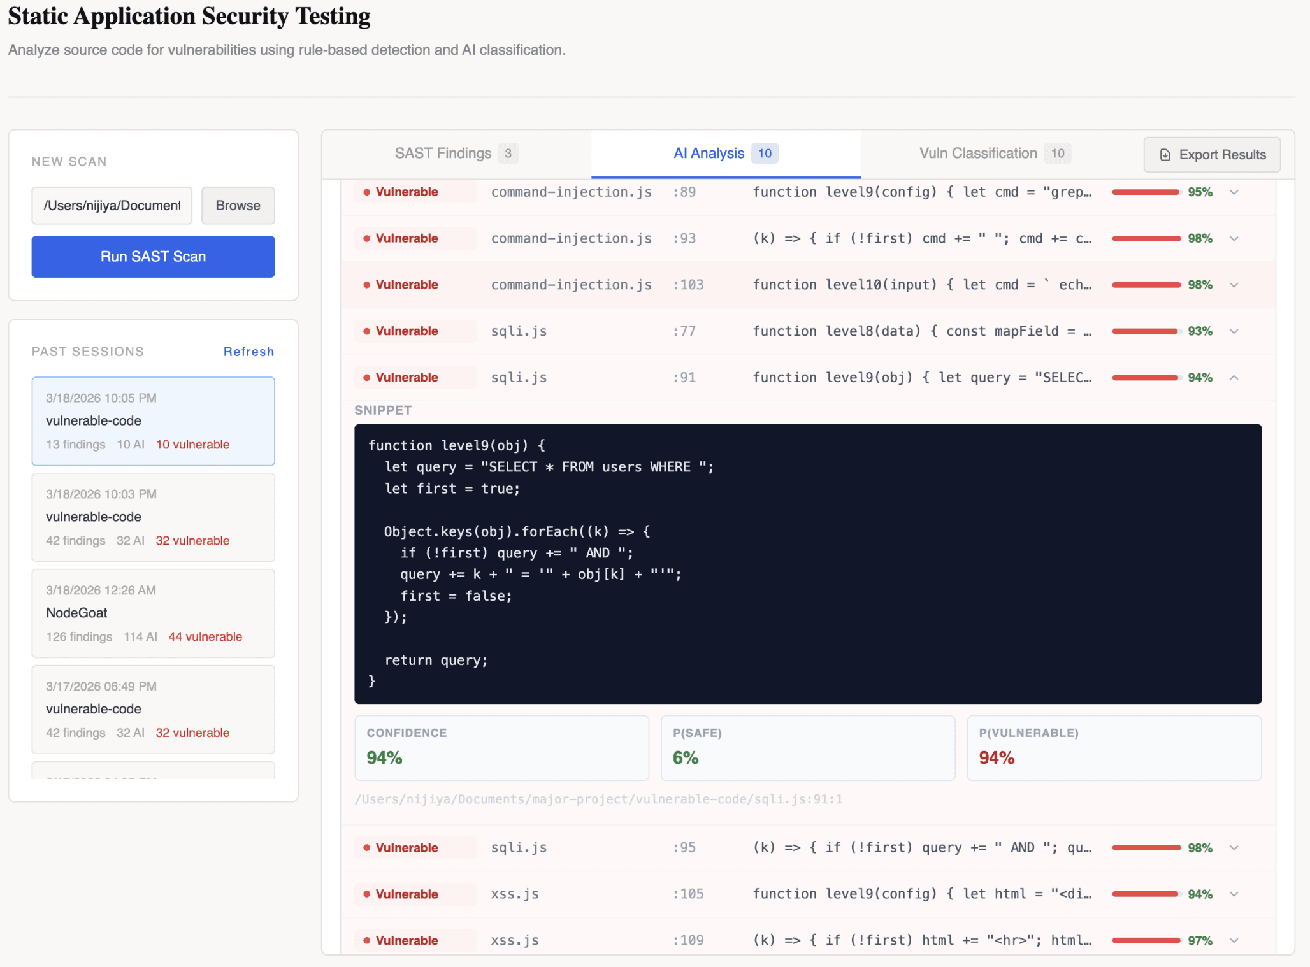Screen dimensions: 1310x967
Task: Click Vulnerable status dot on sqli.js :77
Action: pos(367,331)
